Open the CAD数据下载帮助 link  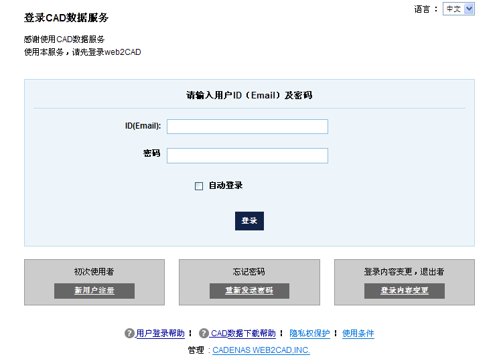(243, 334)
